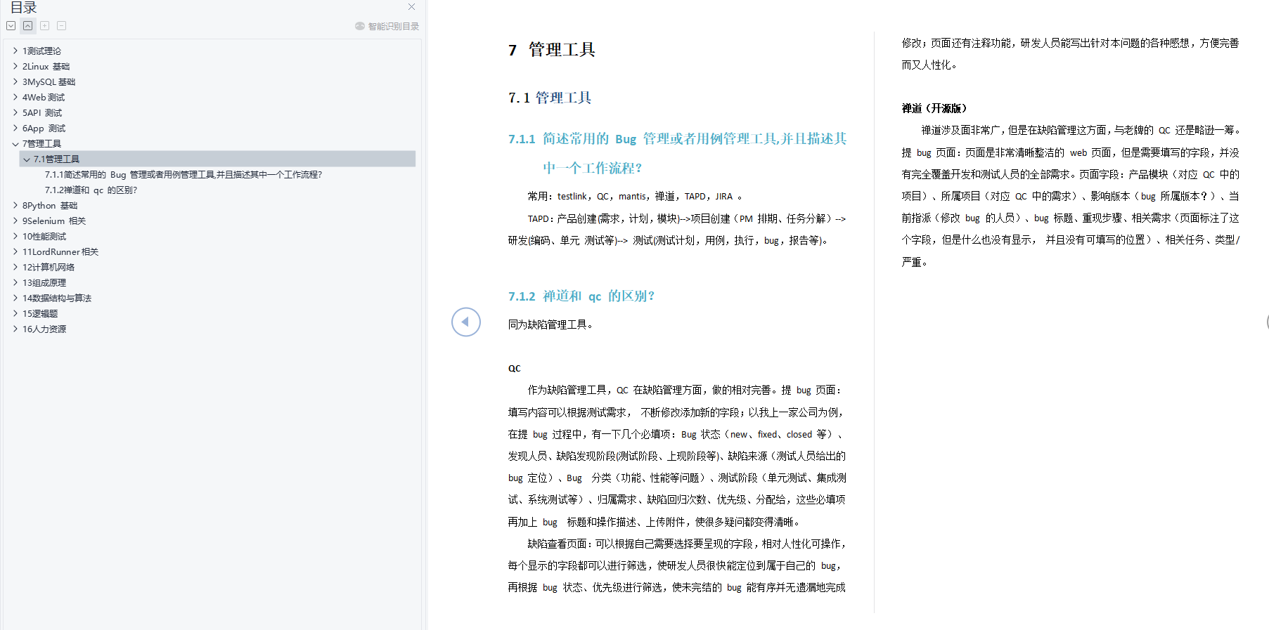
Task: Expand the 12计算机网络 chapter
Action: (15, 267)
